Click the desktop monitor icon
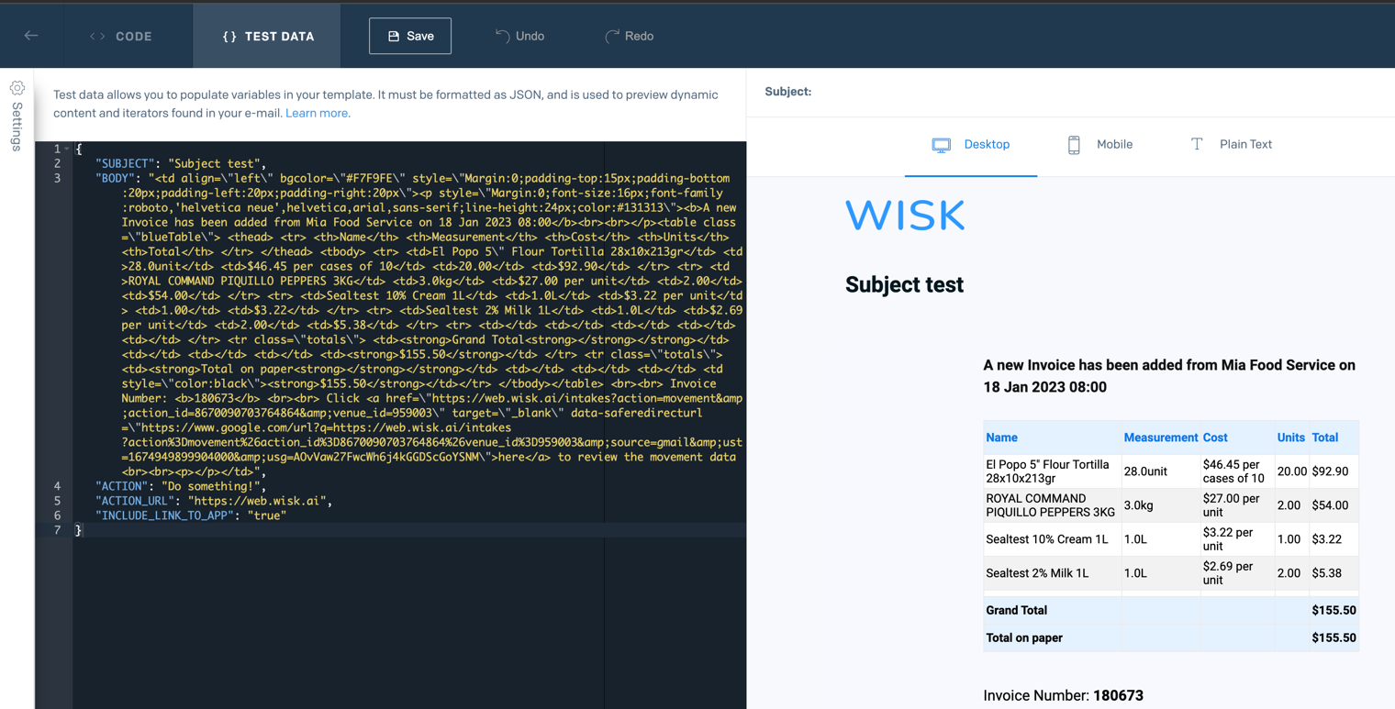 coord(941,145)
